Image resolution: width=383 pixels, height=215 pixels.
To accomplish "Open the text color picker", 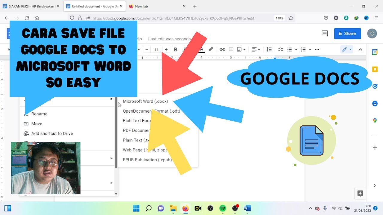I will click(202, 49).
